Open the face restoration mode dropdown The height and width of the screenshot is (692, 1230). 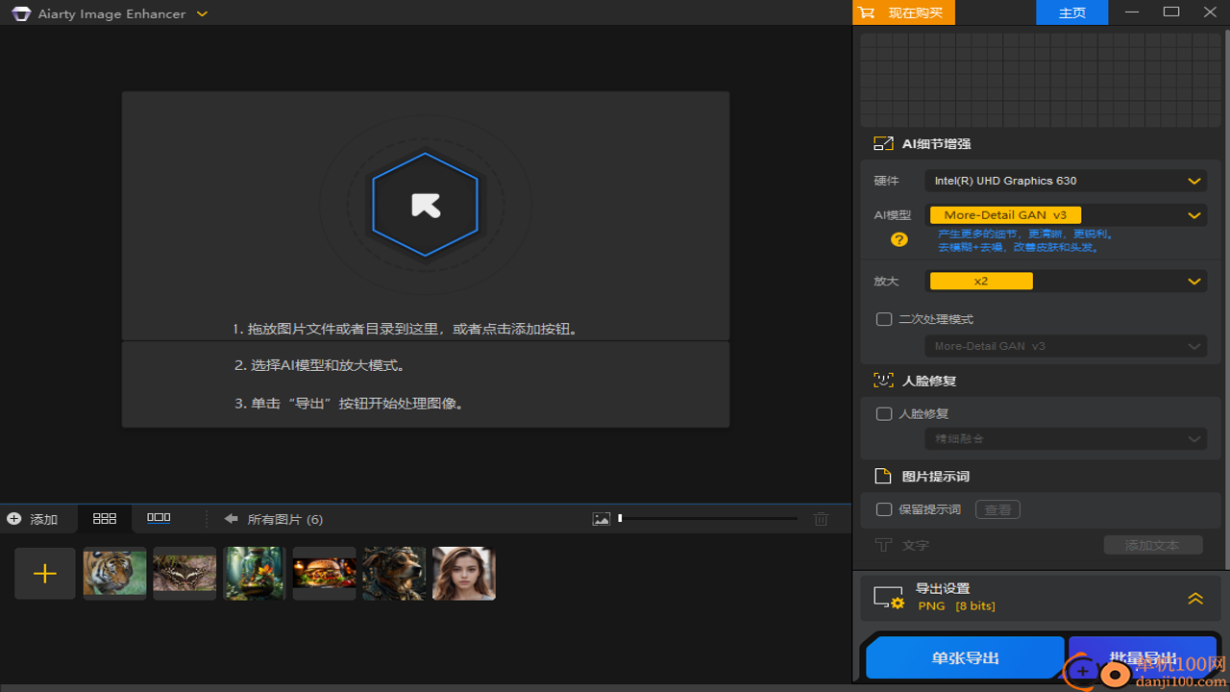click(1066, 438)
